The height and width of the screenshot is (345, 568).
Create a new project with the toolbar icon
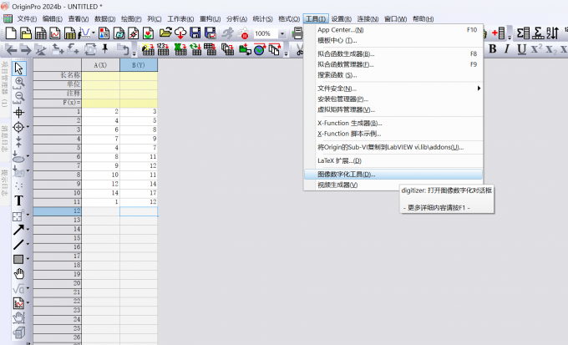(11, 33)
